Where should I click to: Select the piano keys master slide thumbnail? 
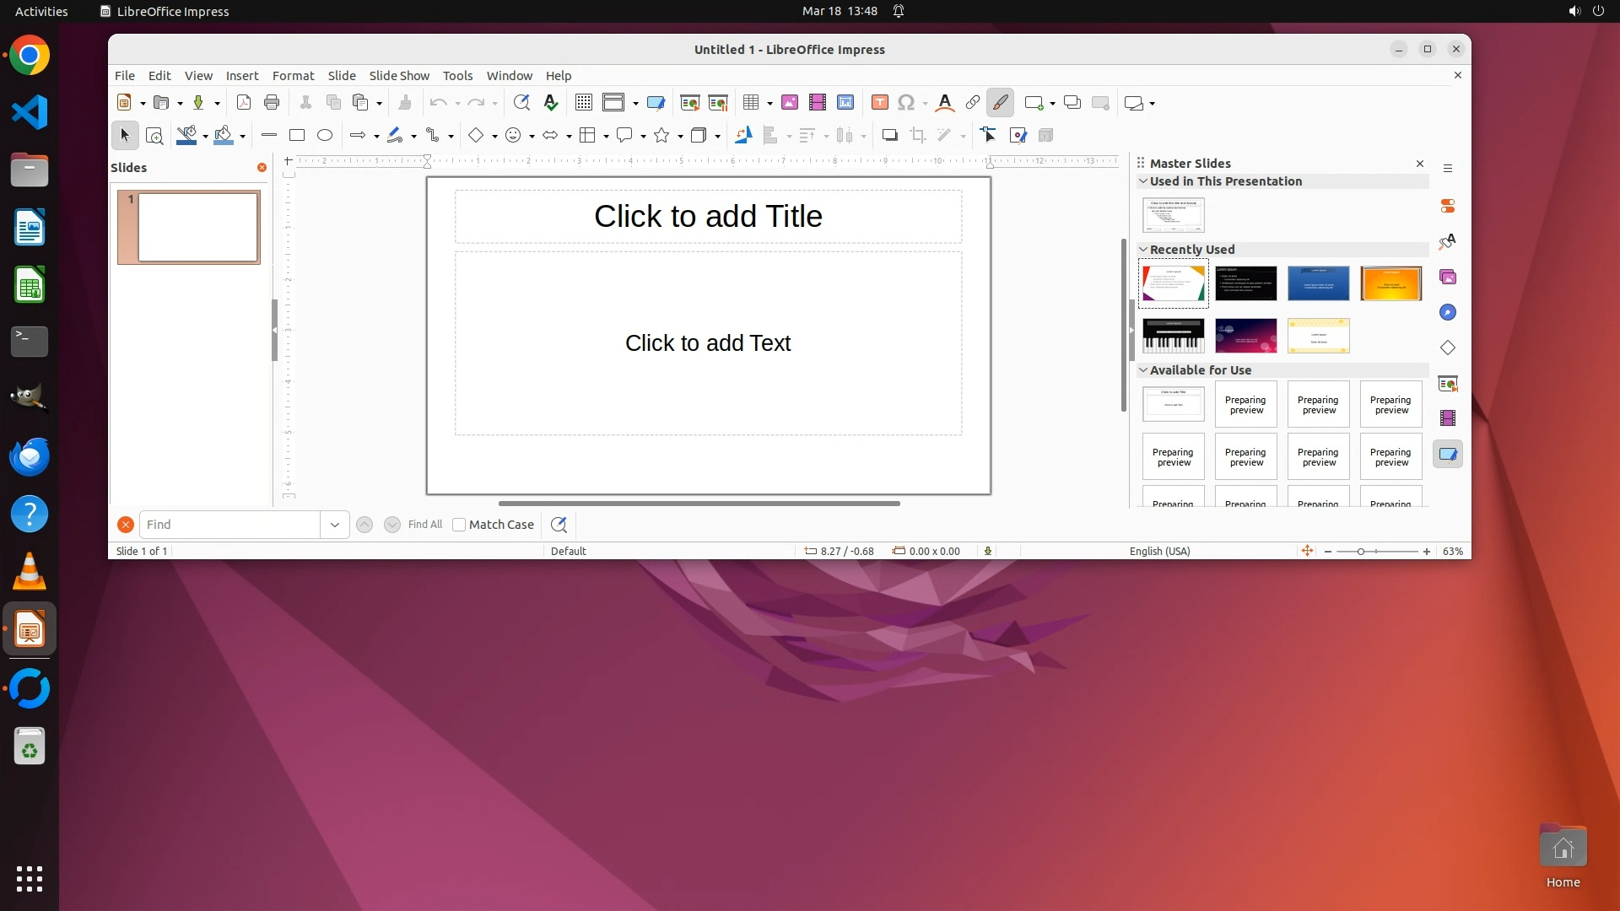(1173, 336)
